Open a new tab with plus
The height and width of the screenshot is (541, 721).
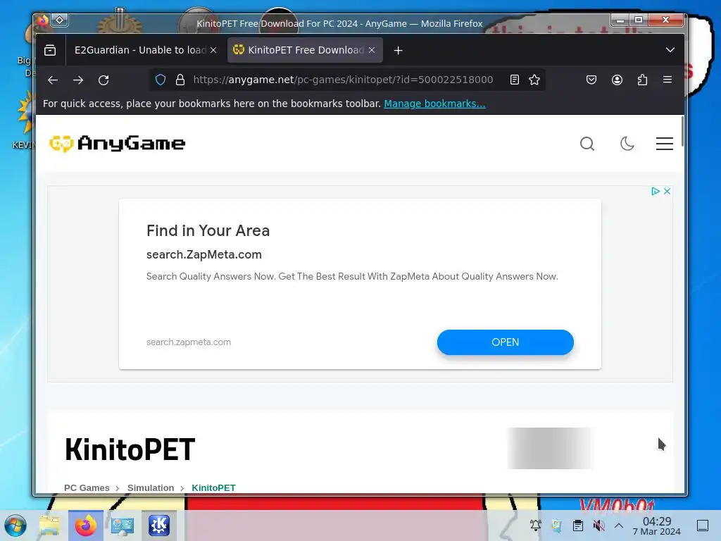click(399, 51)
